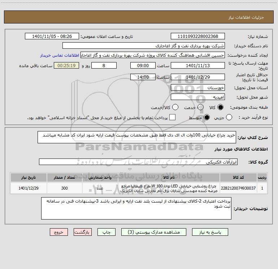
Task: Click the deadline time field 09:00
Action: 143,65
